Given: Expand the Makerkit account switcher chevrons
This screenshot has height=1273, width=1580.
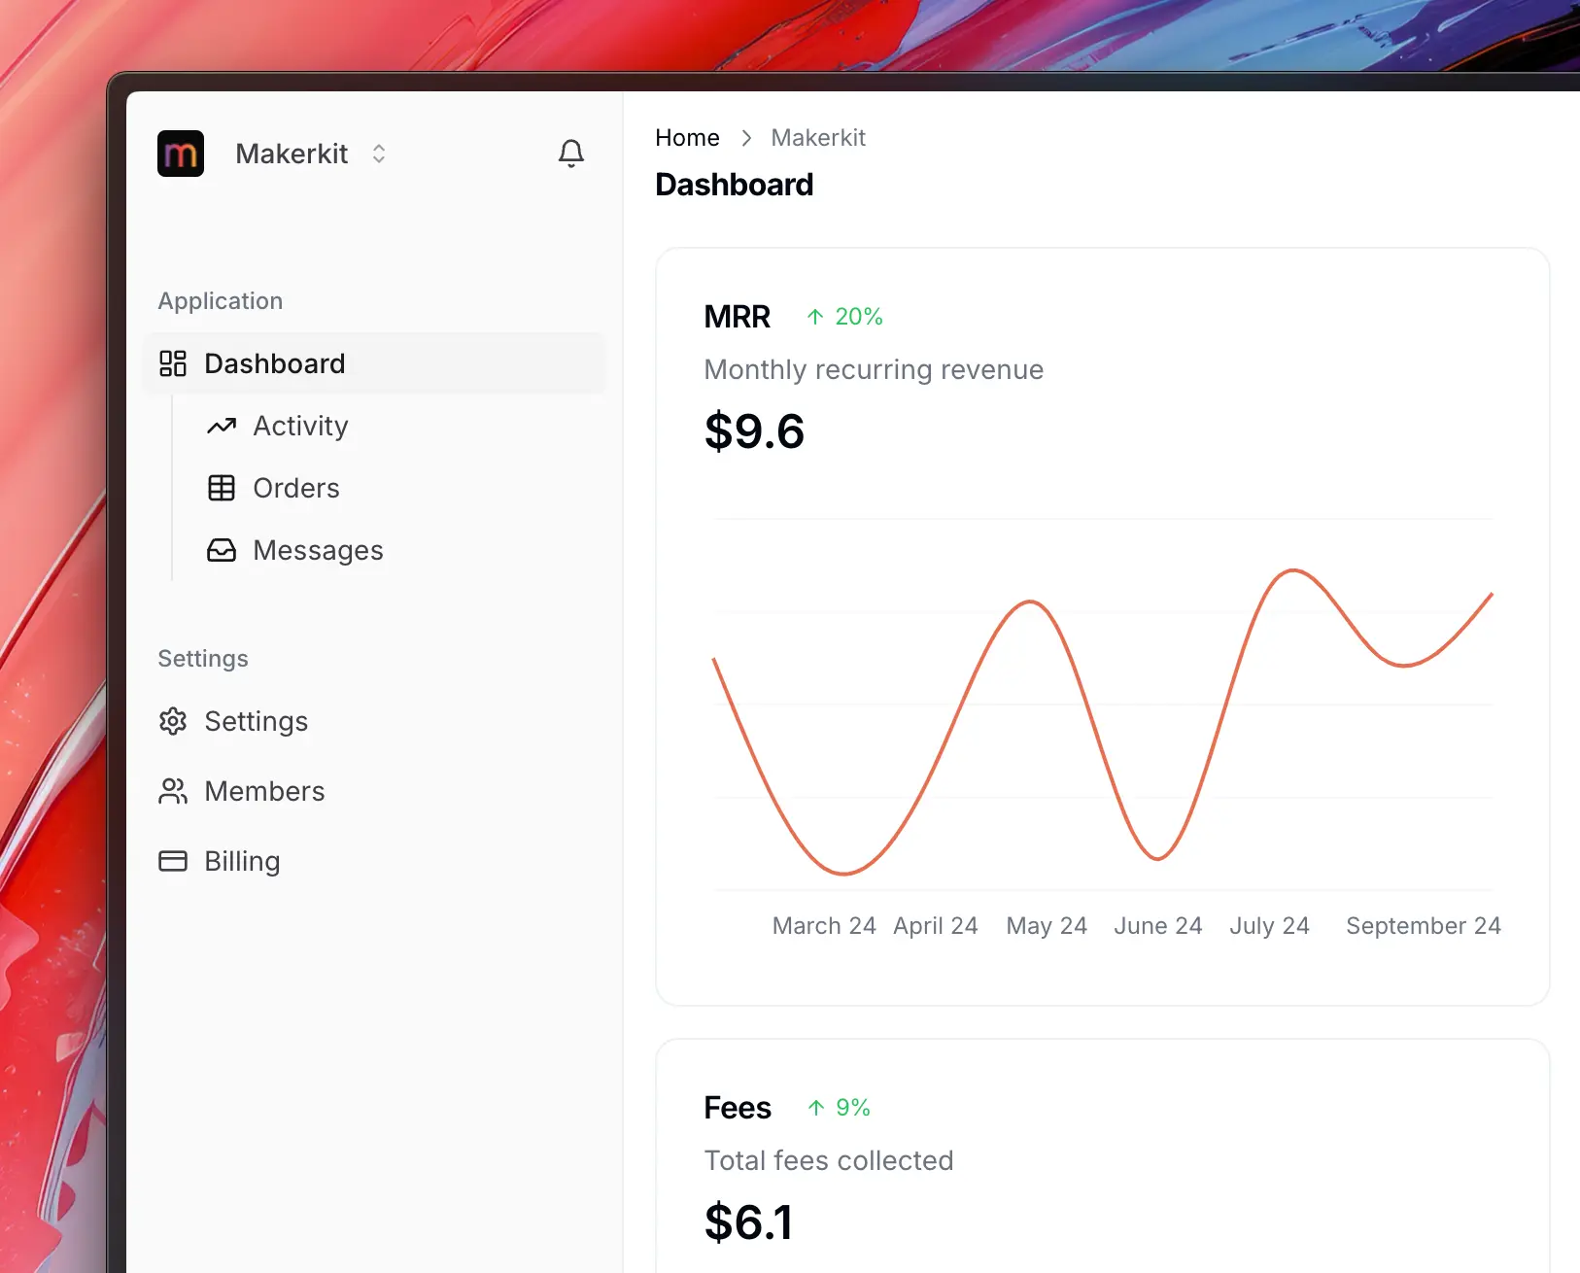Looking at the screenshot, I should coord(379,154).
